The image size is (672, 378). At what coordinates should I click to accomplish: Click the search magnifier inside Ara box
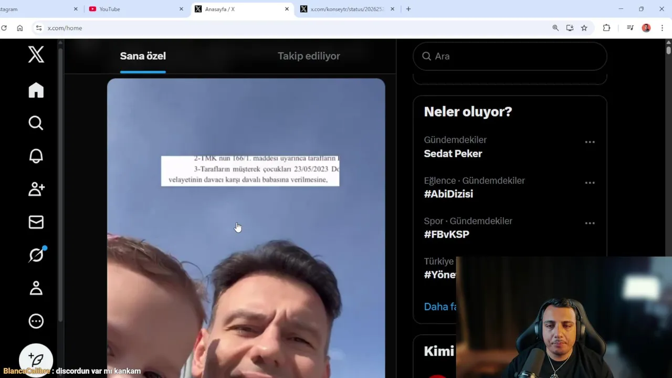pyautogui.click(x=427, y=56)
